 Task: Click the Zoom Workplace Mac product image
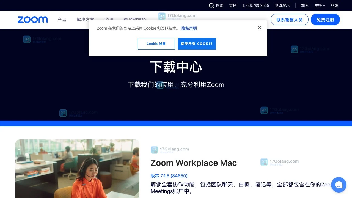click(x=77, y=169)
